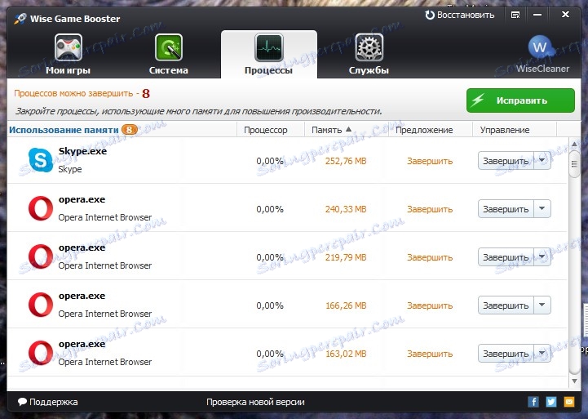Screen dimensions: 588x419
Task: End Skype.exe with its Завершить button
Action: 506,161
